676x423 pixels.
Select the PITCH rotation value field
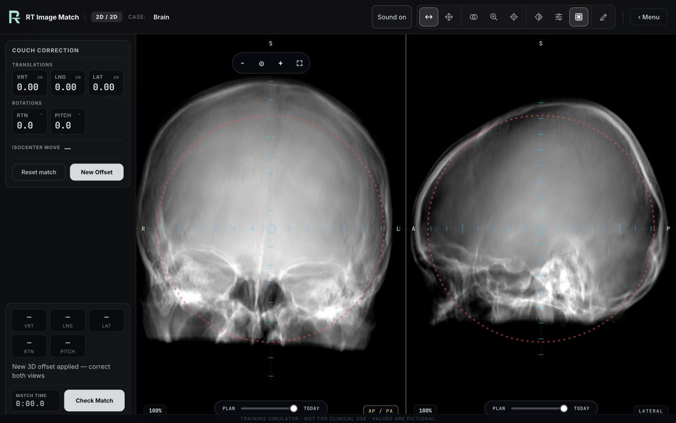point(68,121)
